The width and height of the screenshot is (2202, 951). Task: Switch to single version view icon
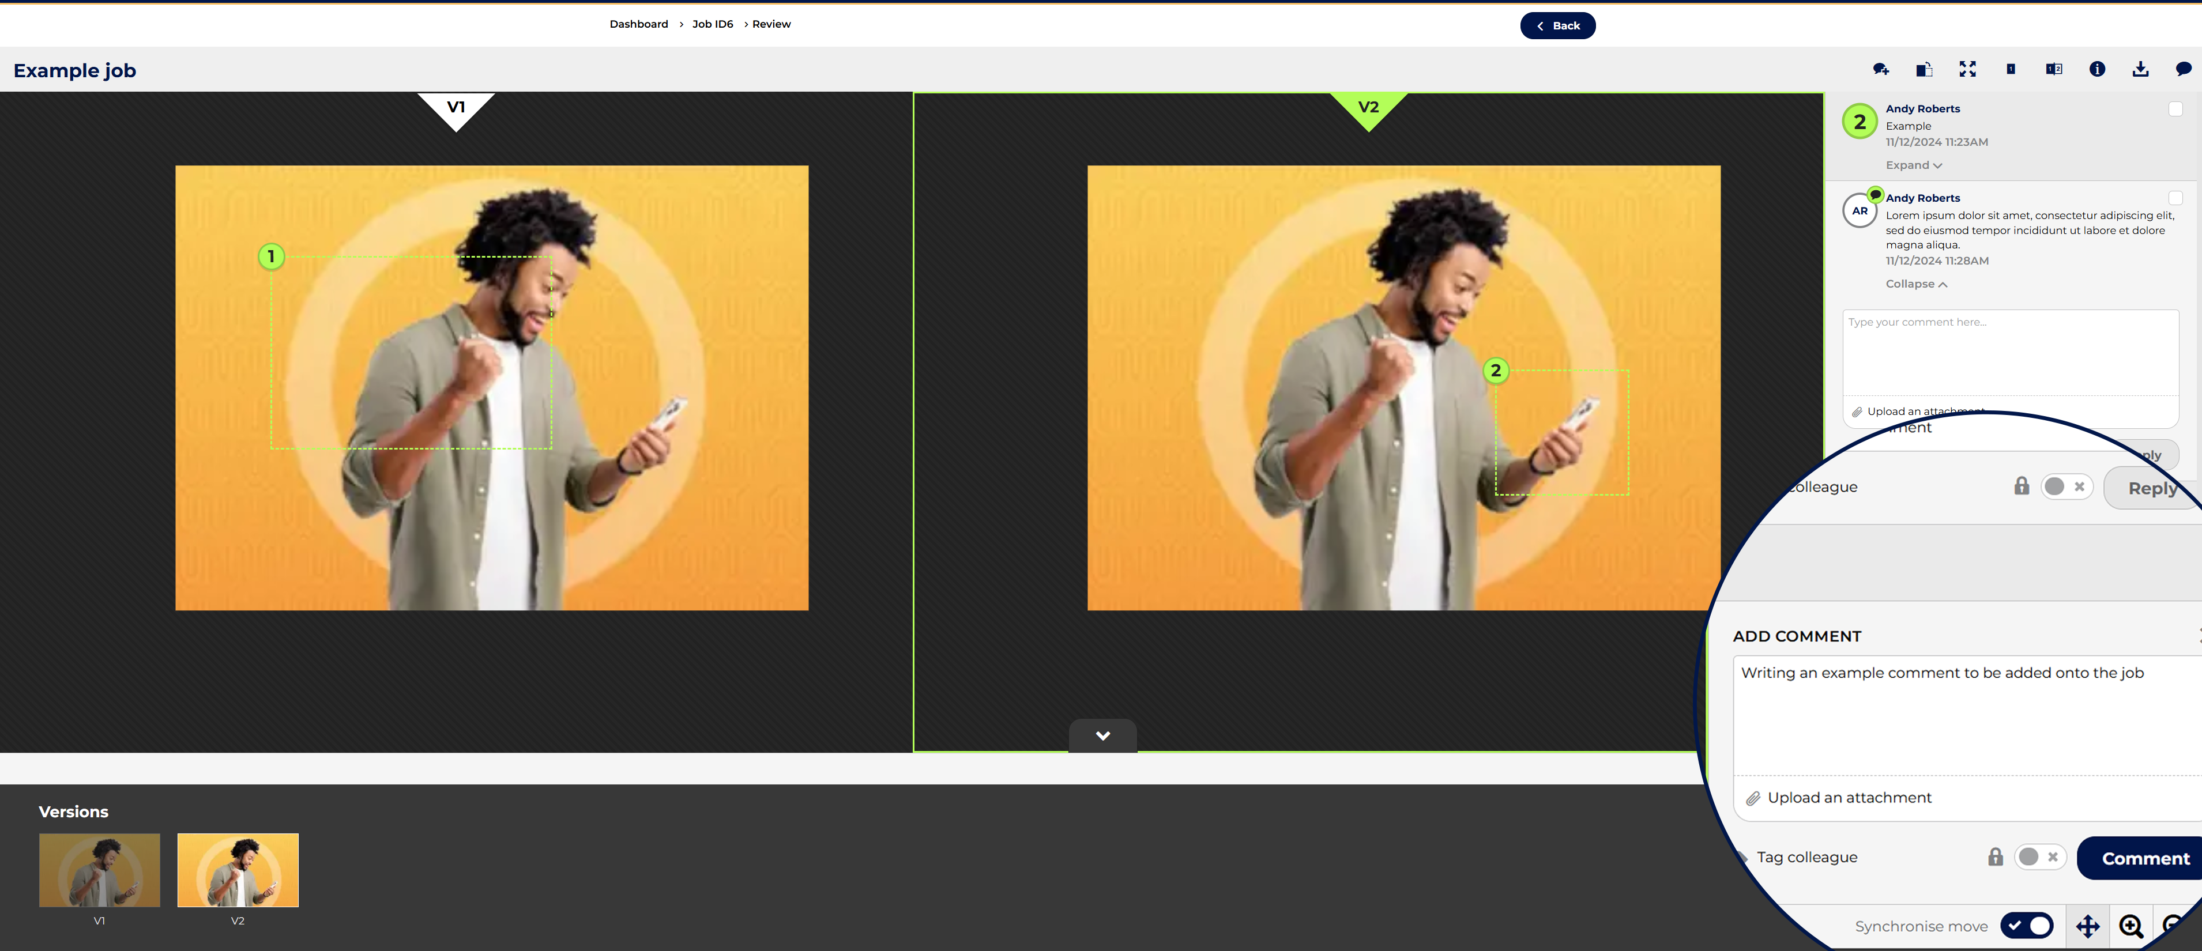(x=2011, y=69)
